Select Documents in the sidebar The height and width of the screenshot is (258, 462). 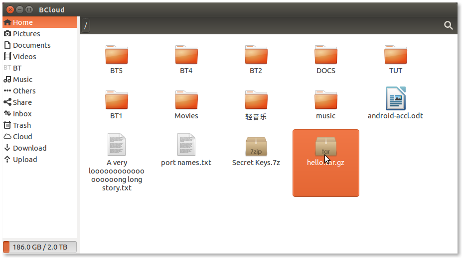point(40,45)
